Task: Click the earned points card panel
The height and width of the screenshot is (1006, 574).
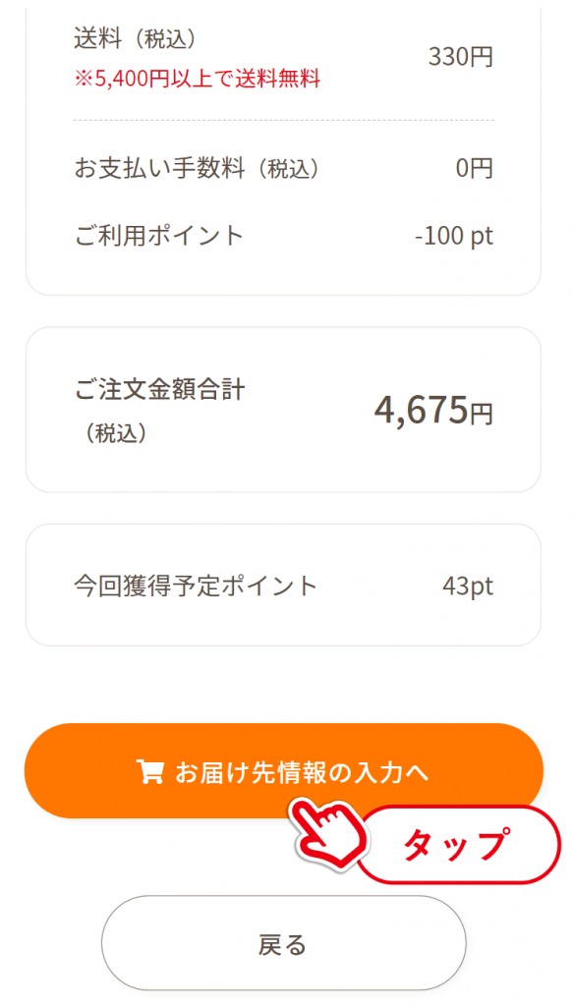Action: [283, 586]
